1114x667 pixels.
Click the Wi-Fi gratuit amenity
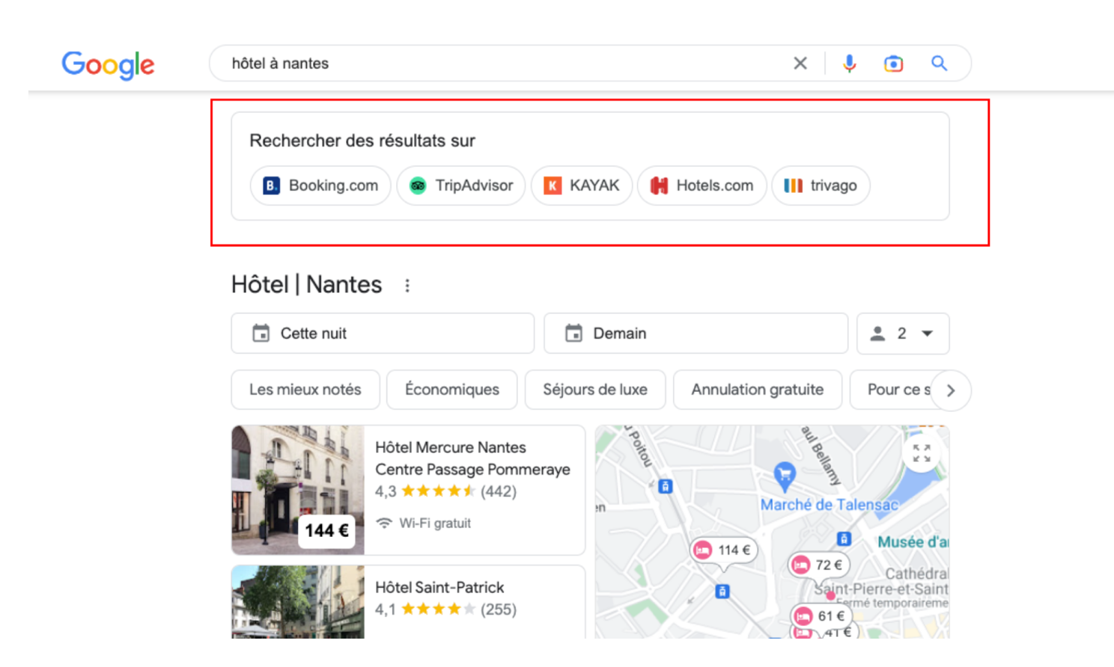pyautogui.click(x=424, y=523)
